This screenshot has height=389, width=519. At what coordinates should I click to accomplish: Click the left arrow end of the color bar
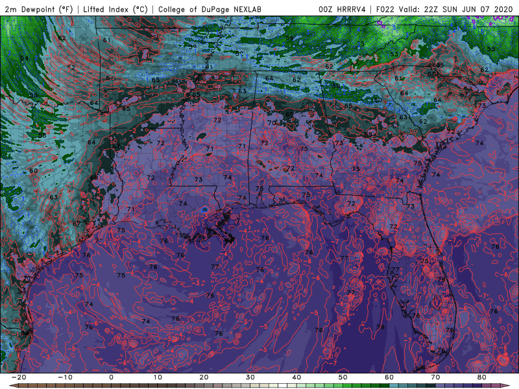12,386
